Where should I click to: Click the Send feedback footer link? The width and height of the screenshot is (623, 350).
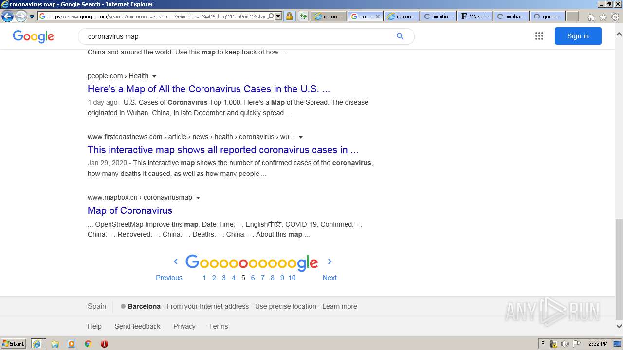137,326
